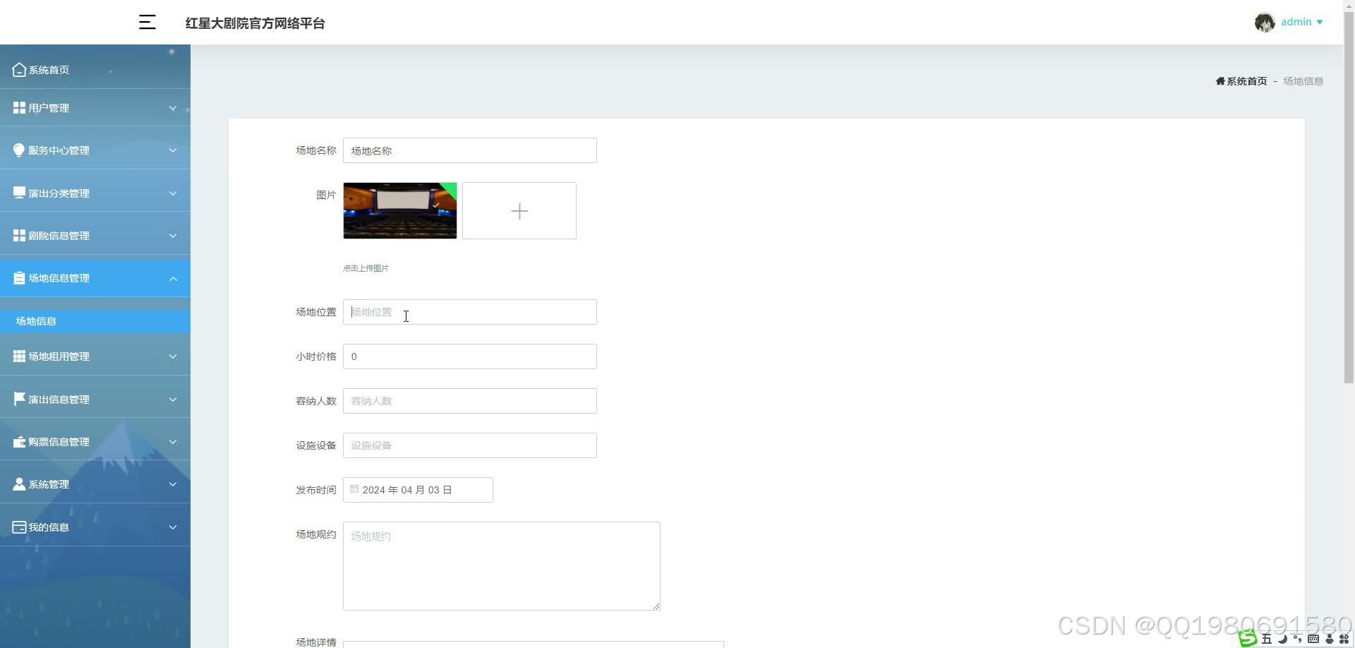Focus the 容纳人数 input field
Image resolution: width=1355 pixels, height=648 pixels.
[x=470, y=401]
